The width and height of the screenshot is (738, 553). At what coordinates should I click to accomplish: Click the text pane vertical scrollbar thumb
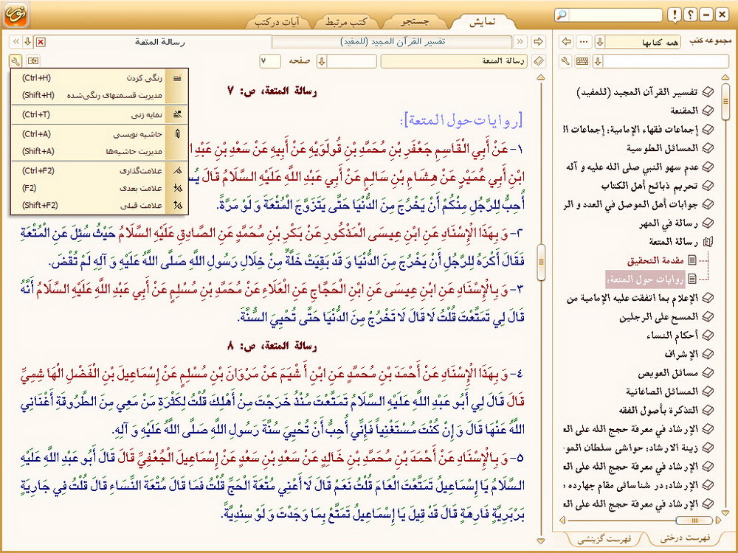click(541, 262)
